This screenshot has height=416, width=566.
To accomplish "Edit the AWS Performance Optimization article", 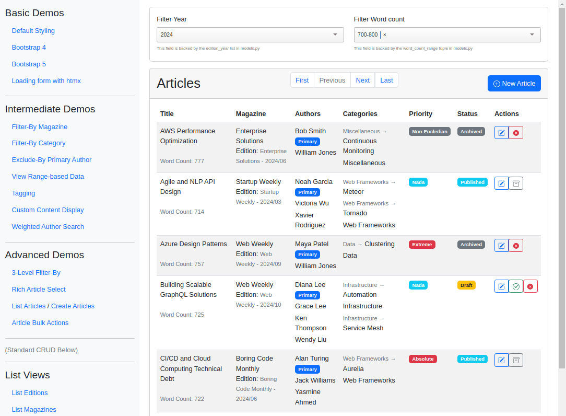I will pos(501,132).
